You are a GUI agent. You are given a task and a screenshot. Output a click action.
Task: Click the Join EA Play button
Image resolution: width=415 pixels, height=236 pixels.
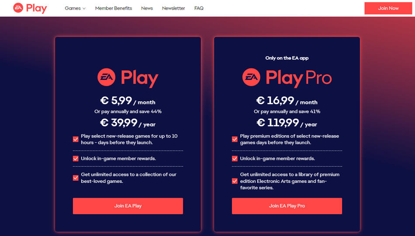[x=128, y=206]
